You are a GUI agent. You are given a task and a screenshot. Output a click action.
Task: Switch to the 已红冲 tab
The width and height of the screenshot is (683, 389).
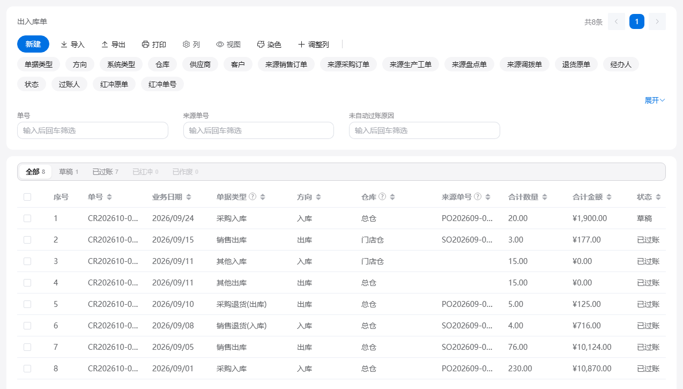[145, 172]
